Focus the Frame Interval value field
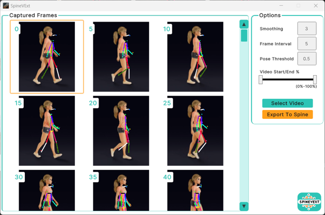325x215 pixels. 307,44
